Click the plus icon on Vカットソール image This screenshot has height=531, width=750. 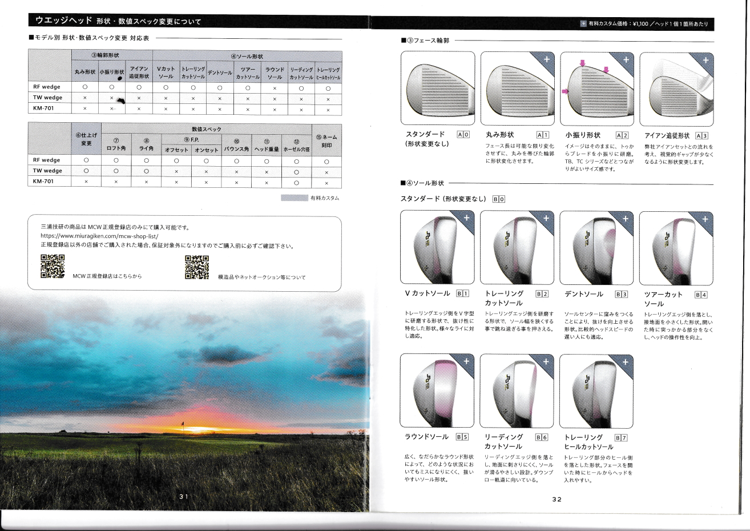[x=466, y=218]
